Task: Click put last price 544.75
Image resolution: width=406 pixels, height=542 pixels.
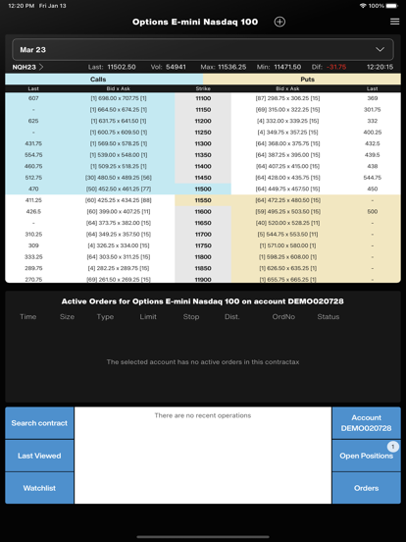Action: (373, 178)
